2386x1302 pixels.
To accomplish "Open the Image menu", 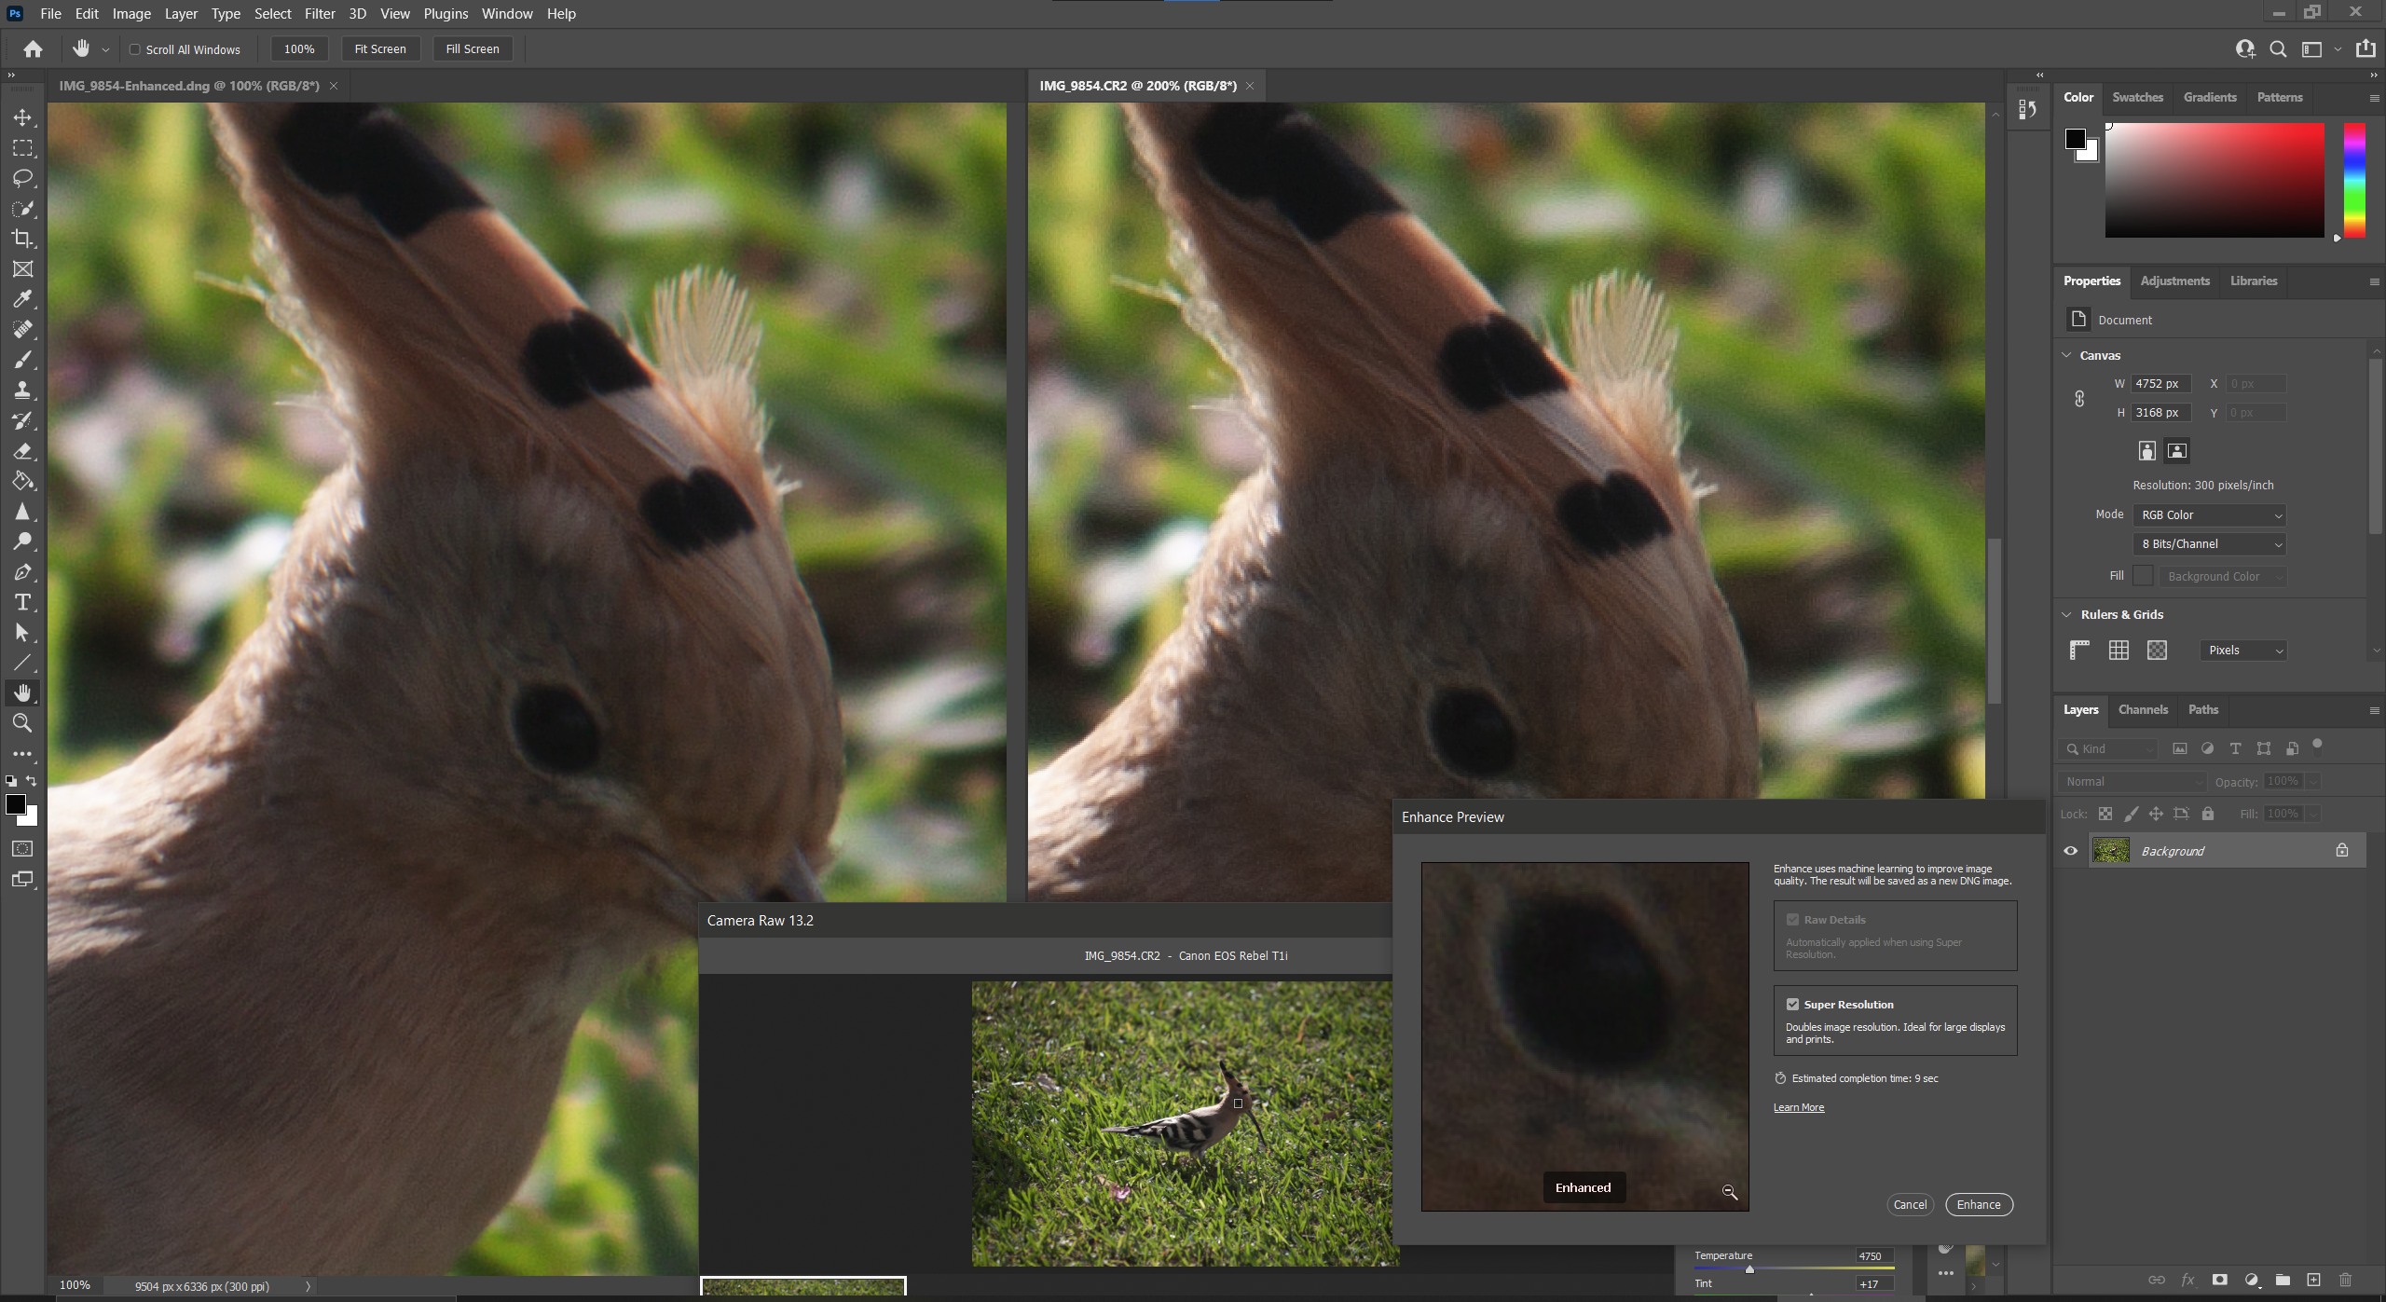I will [131, 14].
